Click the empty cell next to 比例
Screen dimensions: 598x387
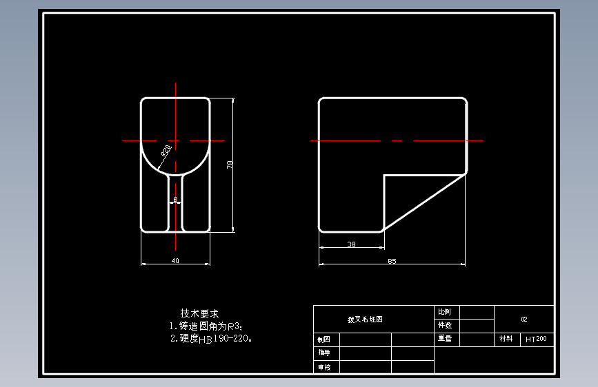(x=477, y=312)
